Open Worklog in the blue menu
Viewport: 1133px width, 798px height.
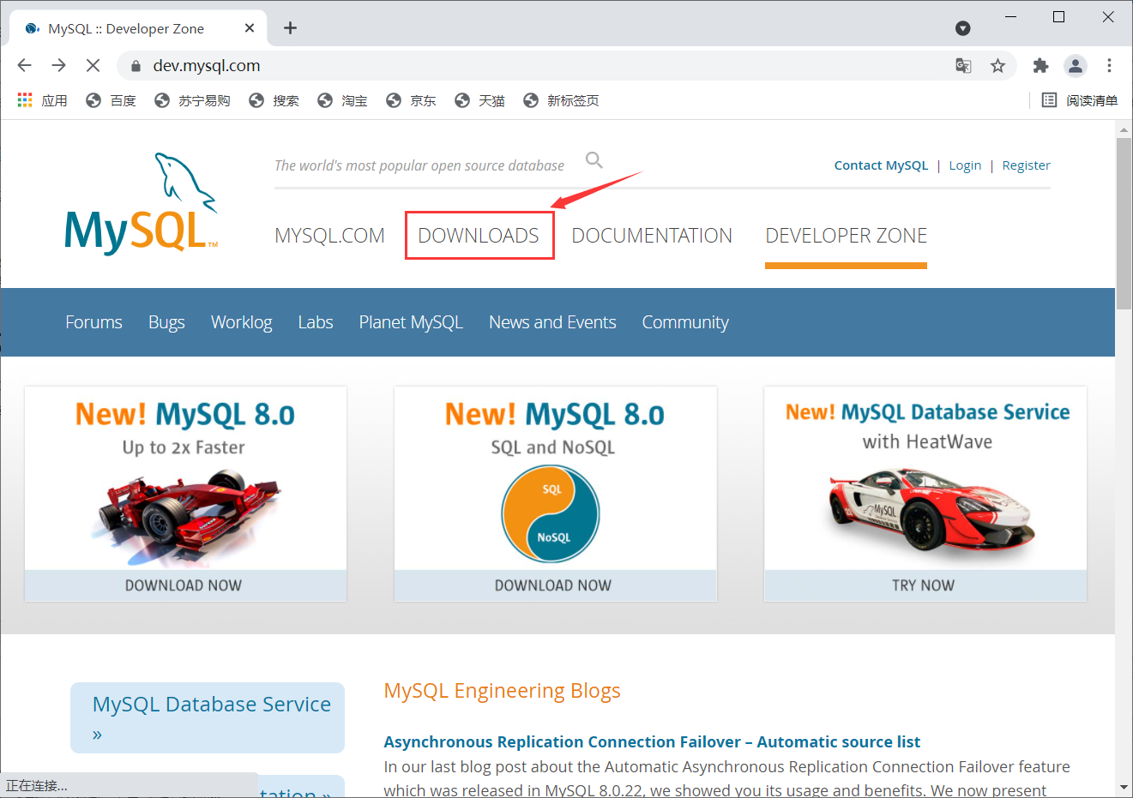(241, 322)
